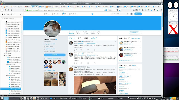This screenshot has height=100, width=179.
Task: Click the page scrollbar on the right edge
Action: coord(162,19)
